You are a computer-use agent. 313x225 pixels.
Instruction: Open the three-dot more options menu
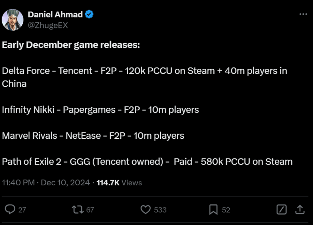click(x=303, y=14)
